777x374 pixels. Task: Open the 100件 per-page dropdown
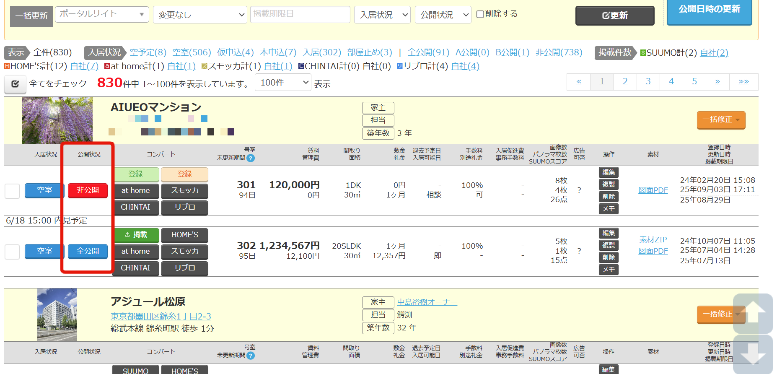283,83
